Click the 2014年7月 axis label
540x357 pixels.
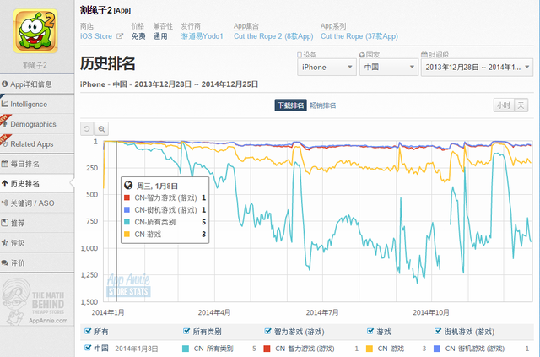coord(322,312)
